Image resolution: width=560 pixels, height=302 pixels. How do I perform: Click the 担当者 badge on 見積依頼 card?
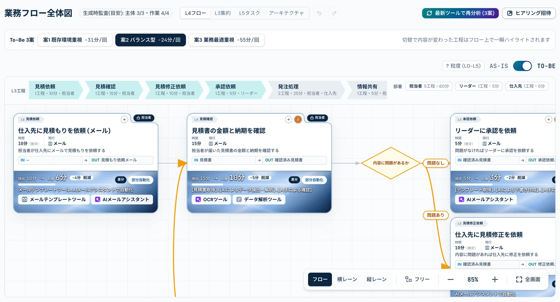click(144, 118)
